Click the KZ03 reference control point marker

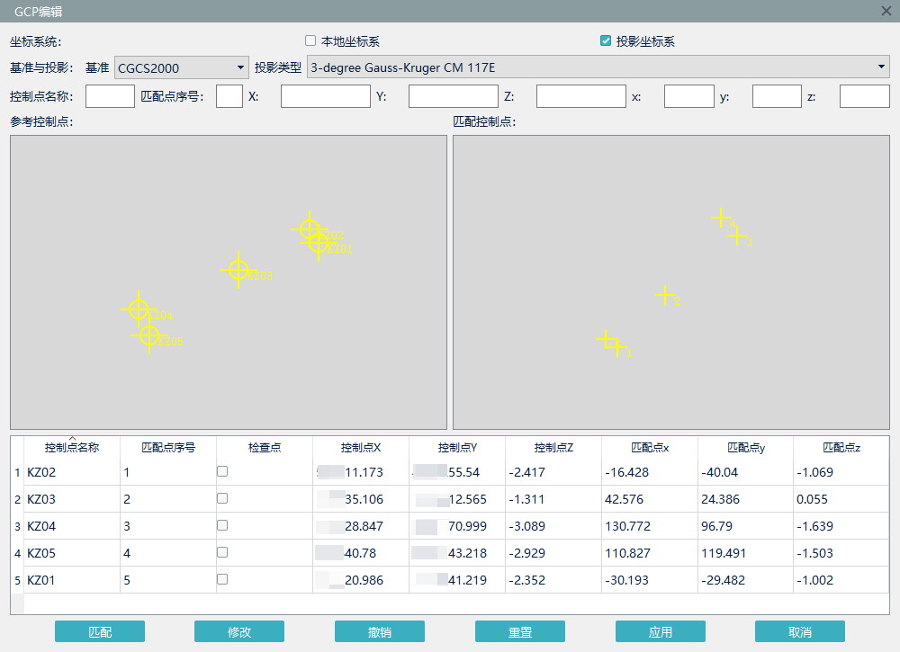click(x=238, y=270)
